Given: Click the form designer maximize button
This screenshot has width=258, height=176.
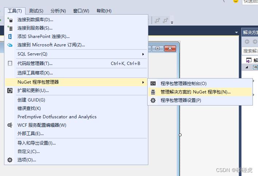Looking at the screenshot, I should [x=158, y=49].
